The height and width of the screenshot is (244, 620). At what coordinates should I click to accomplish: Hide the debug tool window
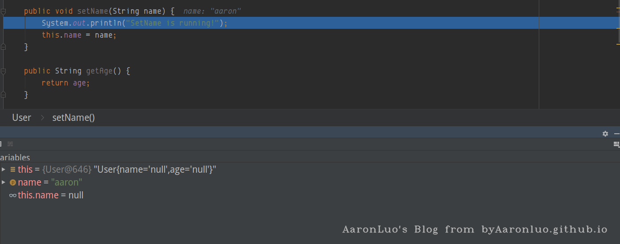coord(617,134)
